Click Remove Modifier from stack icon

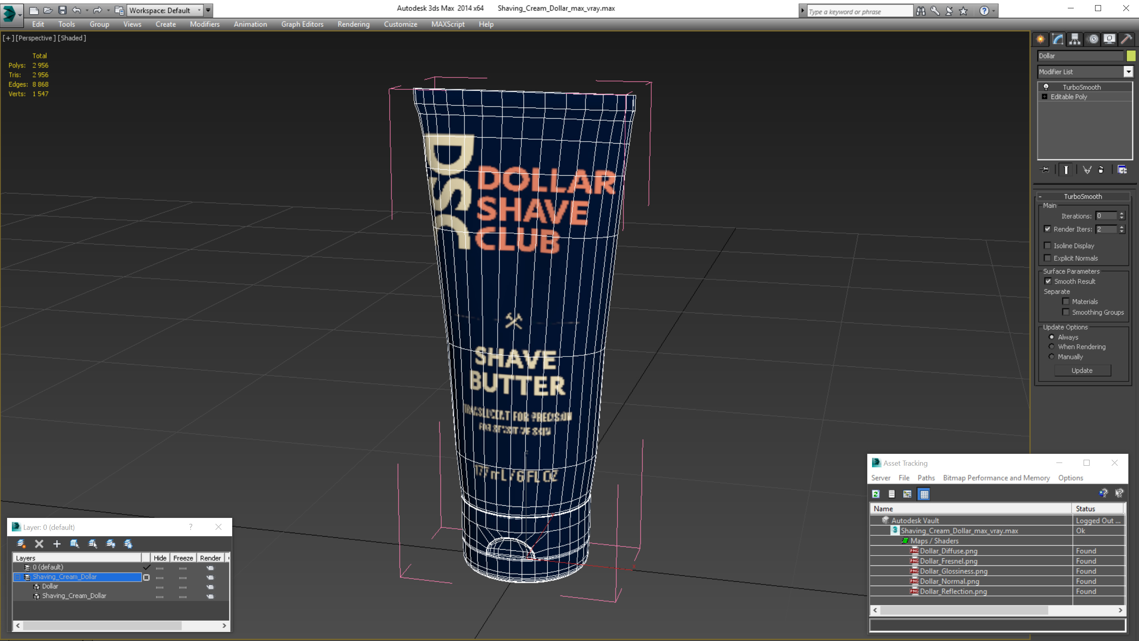point(1101,170)
